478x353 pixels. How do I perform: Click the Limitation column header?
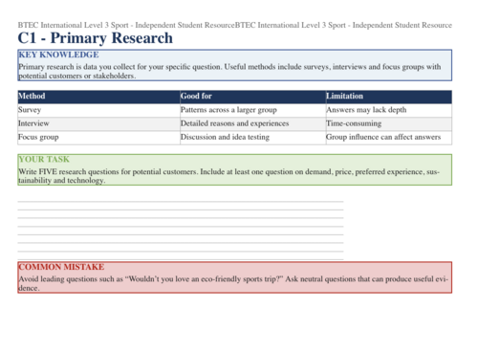click(x=389, y=97)
